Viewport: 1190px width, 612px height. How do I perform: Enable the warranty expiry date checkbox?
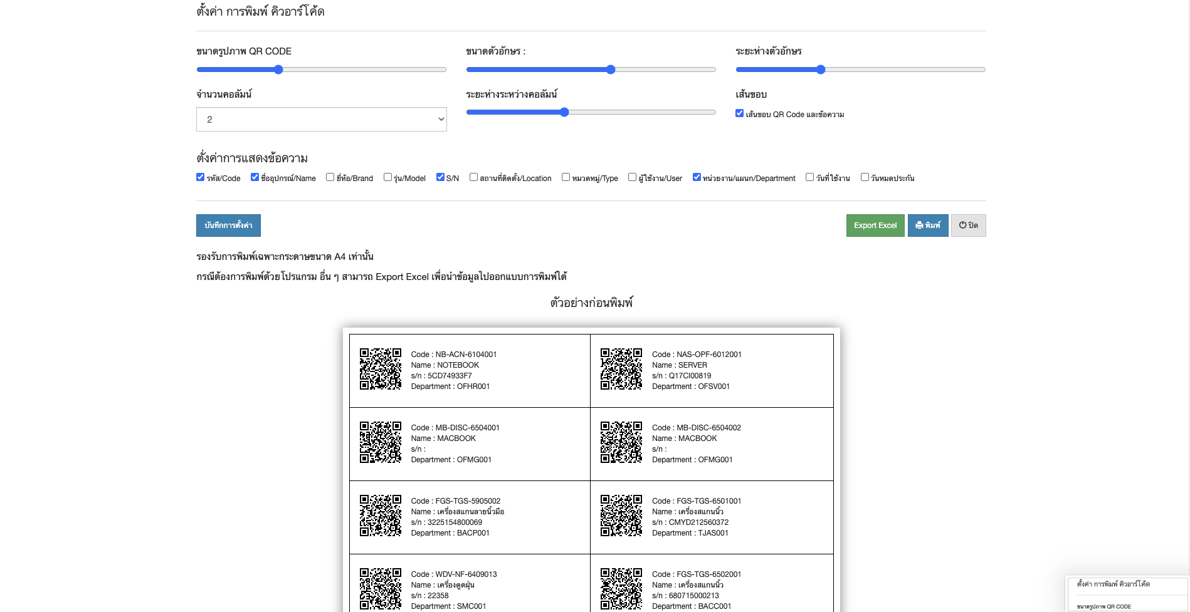[x=865, y=177]
